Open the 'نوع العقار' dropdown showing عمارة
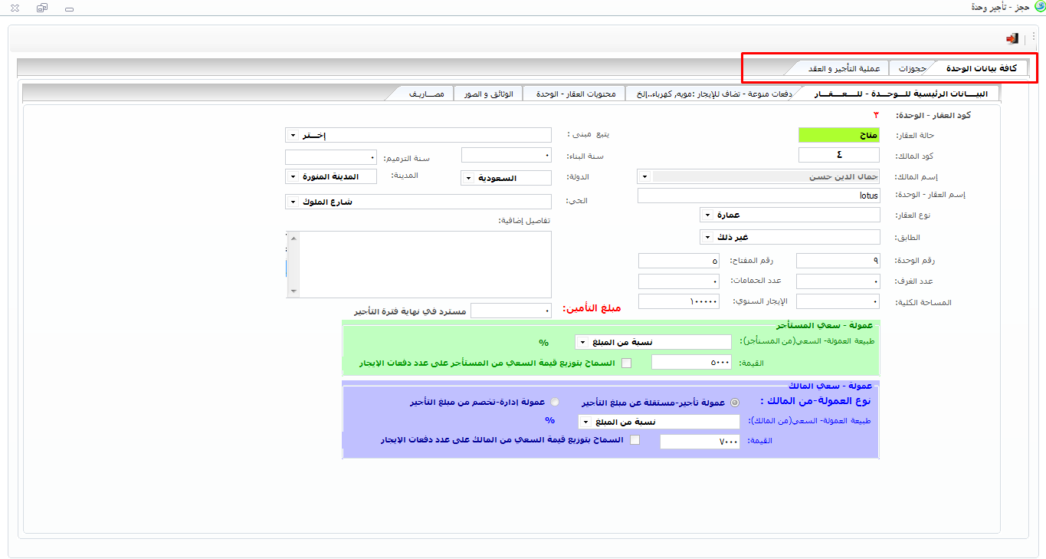Image resolution: width=1046 pixels, height=559 pixels. pyautogui.click(x=707, y=215)
